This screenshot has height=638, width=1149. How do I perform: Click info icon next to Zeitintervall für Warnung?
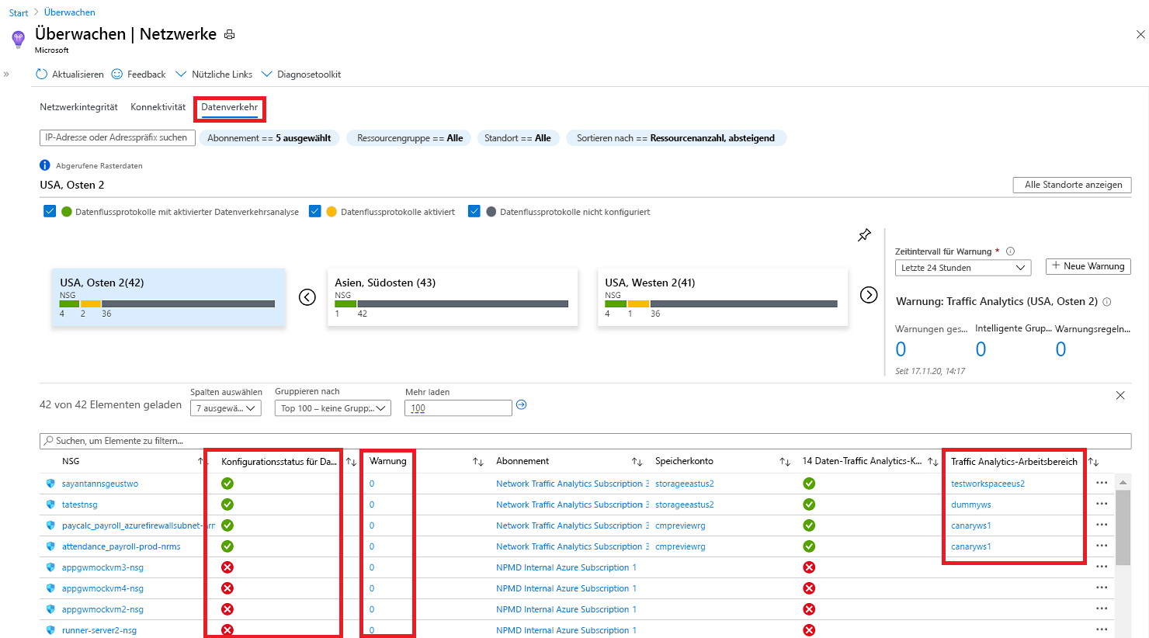pyautogui.click(x=1010, y=251)
